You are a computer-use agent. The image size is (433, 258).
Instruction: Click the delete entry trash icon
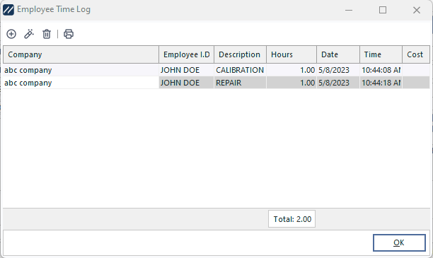click(x=47, y=34)
